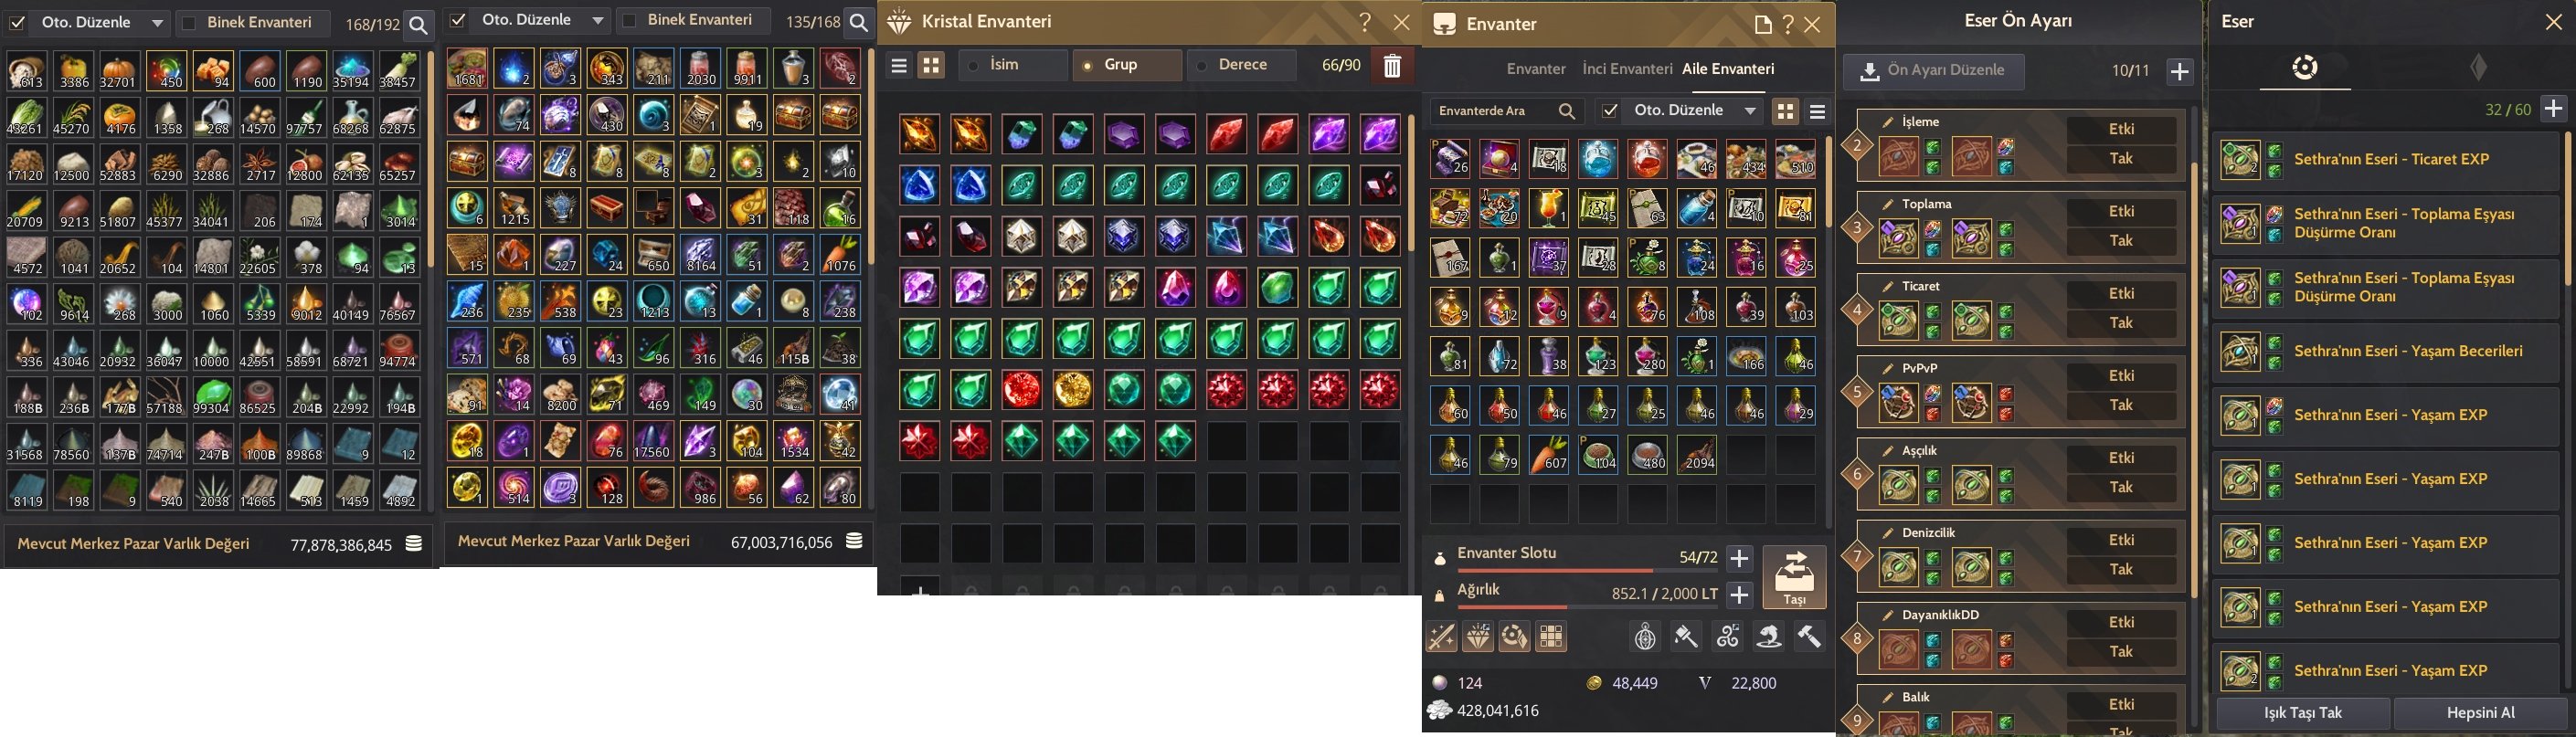Switch Kristal Envanteri to grid view icon

point(932,66)
